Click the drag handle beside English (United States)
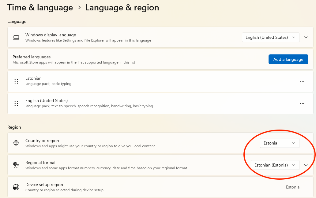This screenshot has width=316, height=198. pos(16,104)
